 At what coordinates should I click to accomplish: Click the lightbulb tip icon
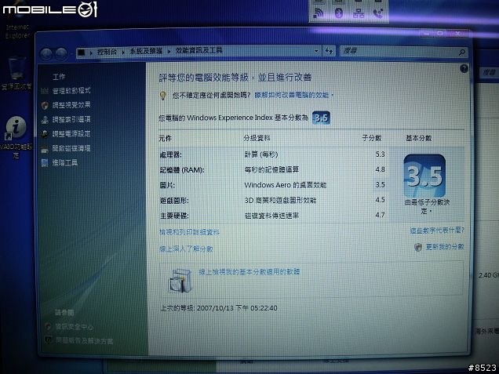point(163,96)
